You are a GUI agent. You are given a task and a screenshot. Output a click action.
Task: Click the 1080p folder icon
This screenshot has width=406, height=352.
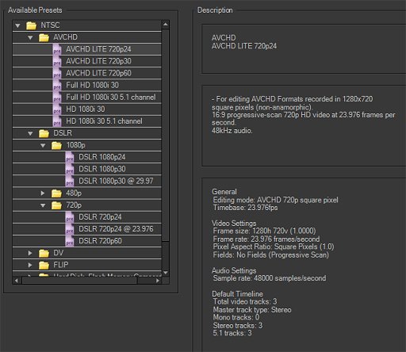coord(56,145)
